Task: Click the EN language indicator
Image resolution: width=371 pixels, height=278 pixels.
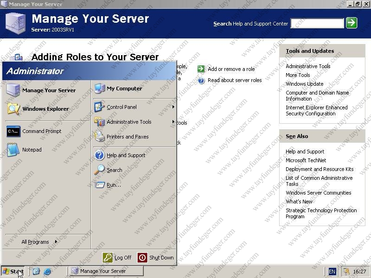Action: [332, 272]
